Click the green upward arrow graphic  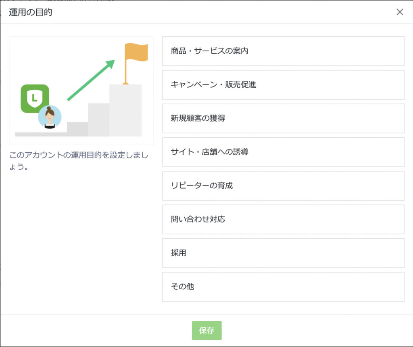[91, 80]
